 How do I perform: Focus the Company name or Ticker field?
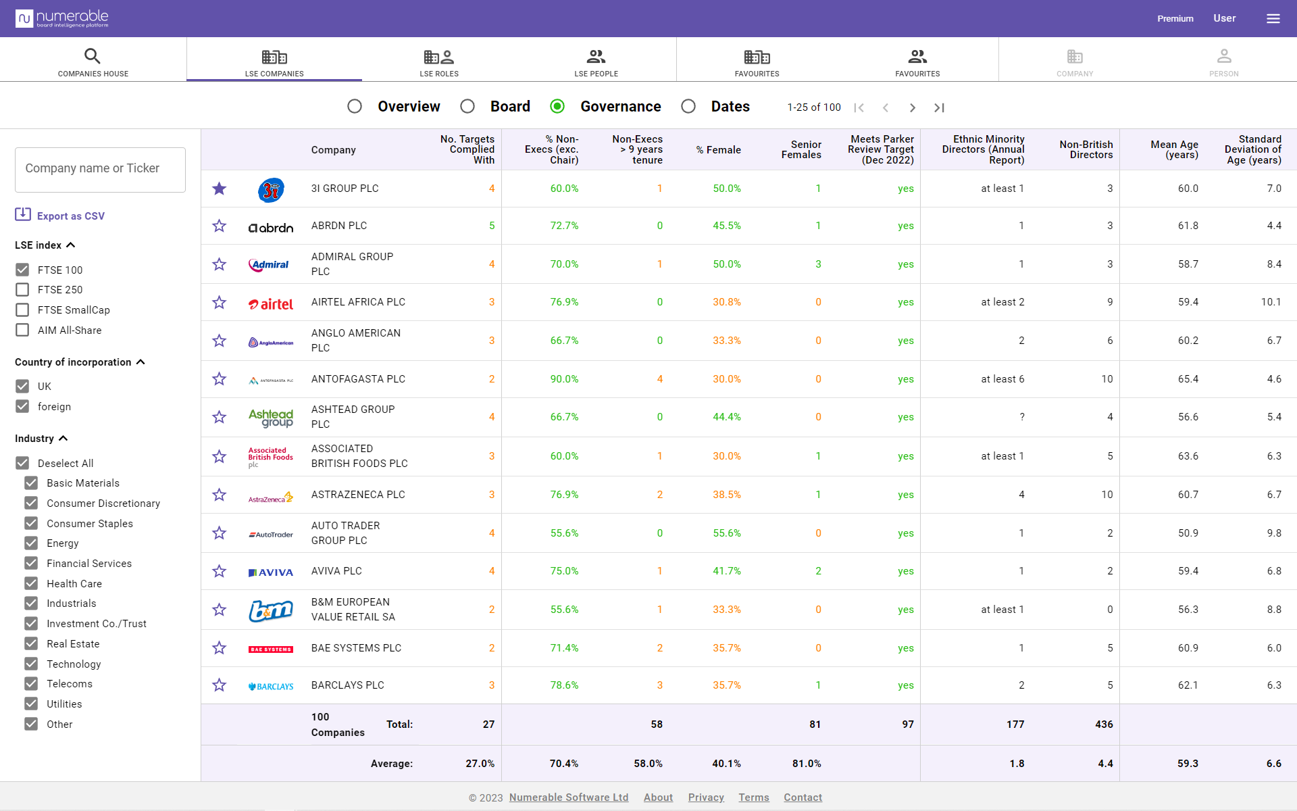click(100, 170)
